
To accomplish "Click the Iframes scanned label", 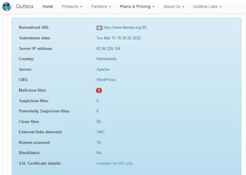I will [35, 143].
